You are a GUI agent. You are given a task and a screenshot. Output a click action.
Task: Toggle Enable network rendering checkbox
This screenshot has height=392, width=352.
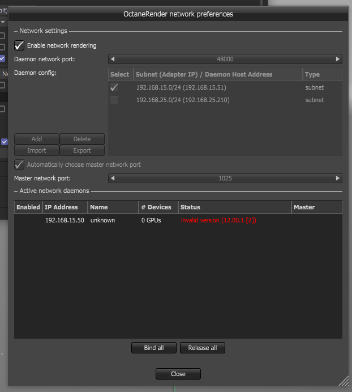pyautogui.click(x=19, y=45)
